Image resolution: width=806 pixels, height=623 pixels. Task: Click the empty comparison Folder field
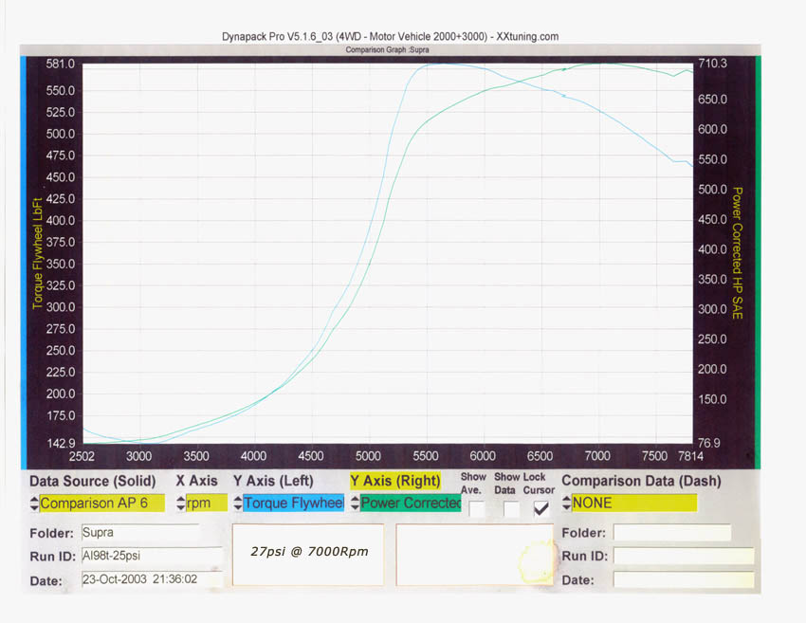tap(671, 533)
